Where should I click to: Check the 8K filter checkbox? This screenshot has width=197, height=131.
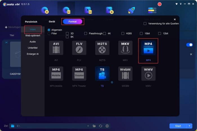click(x=67, y=37)
